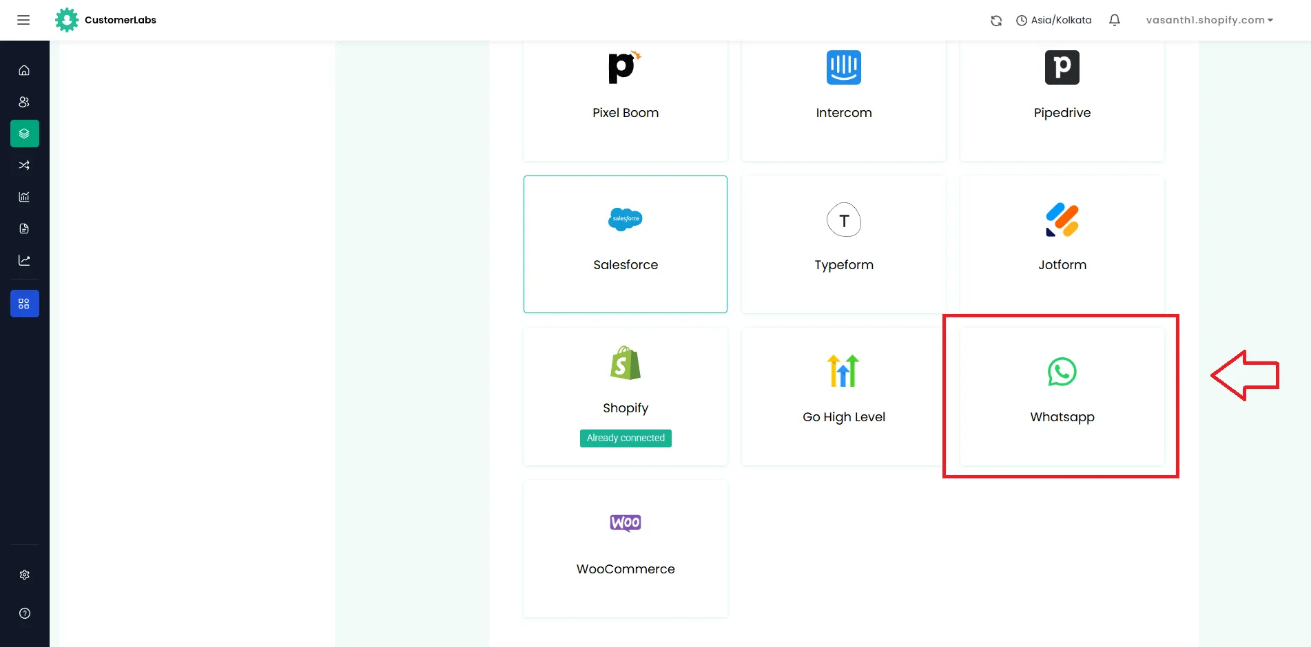This screenshot has width=1311, height=647.
Task: Click the CustomerLabs brand name
Action: (121, 20)
